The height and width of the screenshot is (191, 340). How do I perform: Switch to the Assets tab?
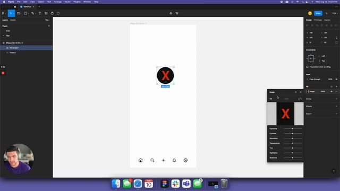[x=13, y=20]
